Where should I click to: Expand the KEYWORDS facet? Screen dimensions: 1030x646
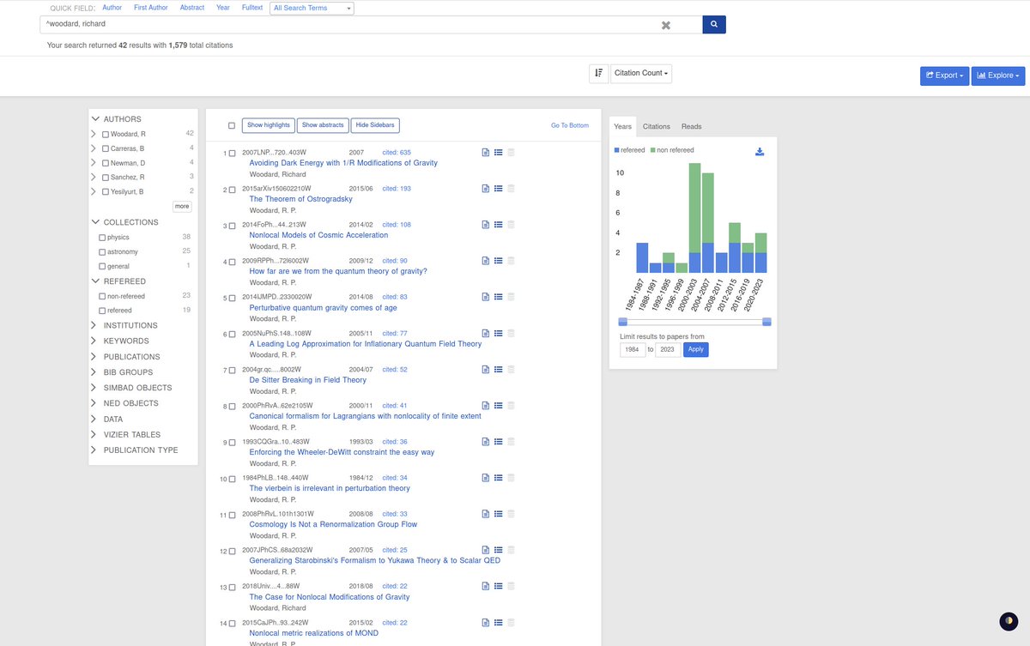pos(94,341)
